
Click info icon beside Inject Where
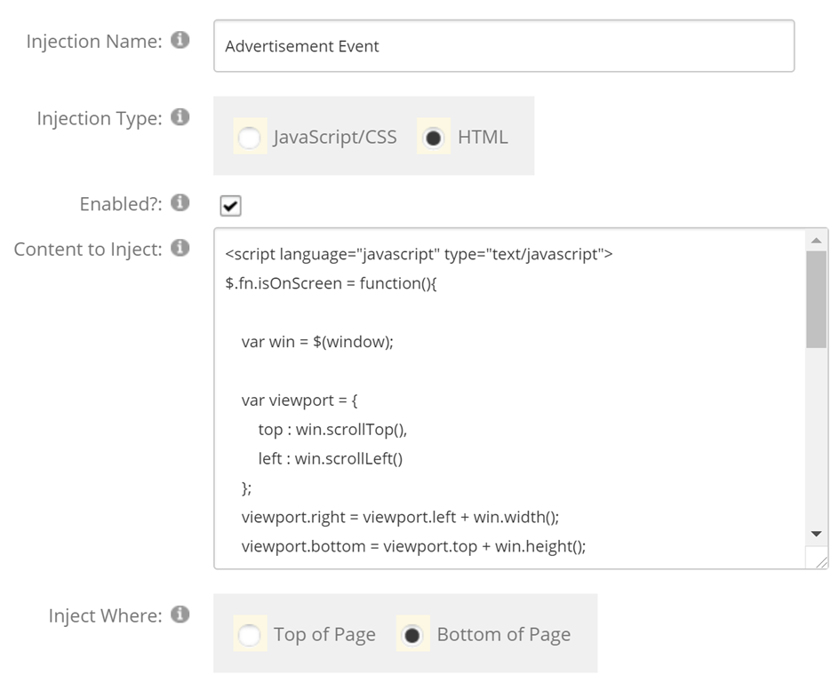click(180, 615)
